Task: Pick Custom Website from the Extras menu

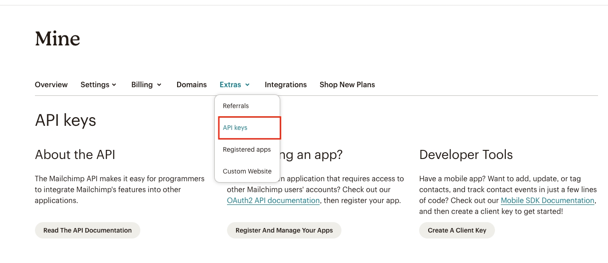Action: coord(247,171)
